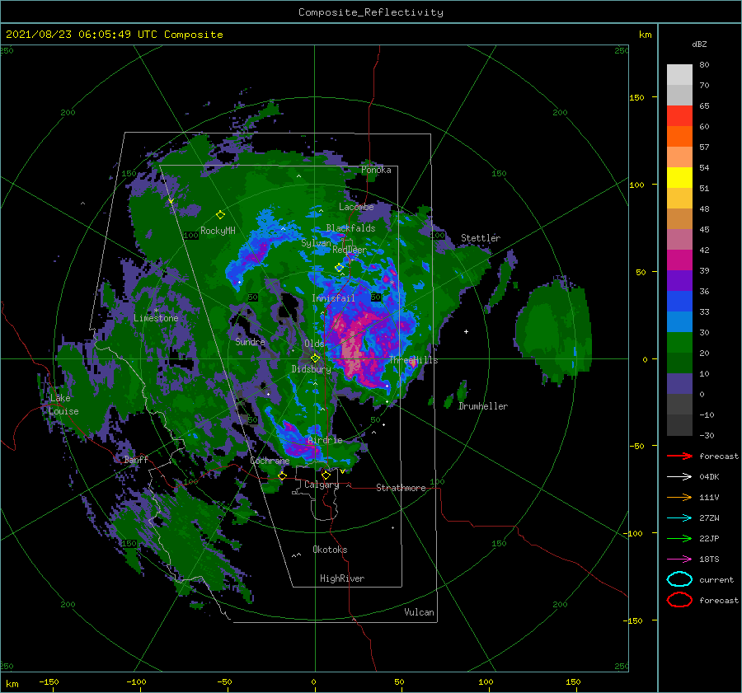Select the Airdrie label
This screenshot has height=693, width=742.
tap(325, 440)
